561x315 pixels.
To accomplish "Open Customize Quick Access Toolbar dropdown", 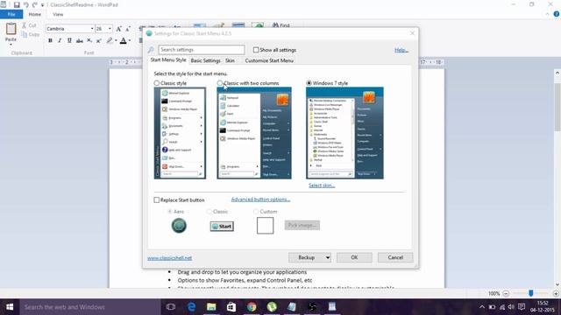I will [x=42, y=5].
